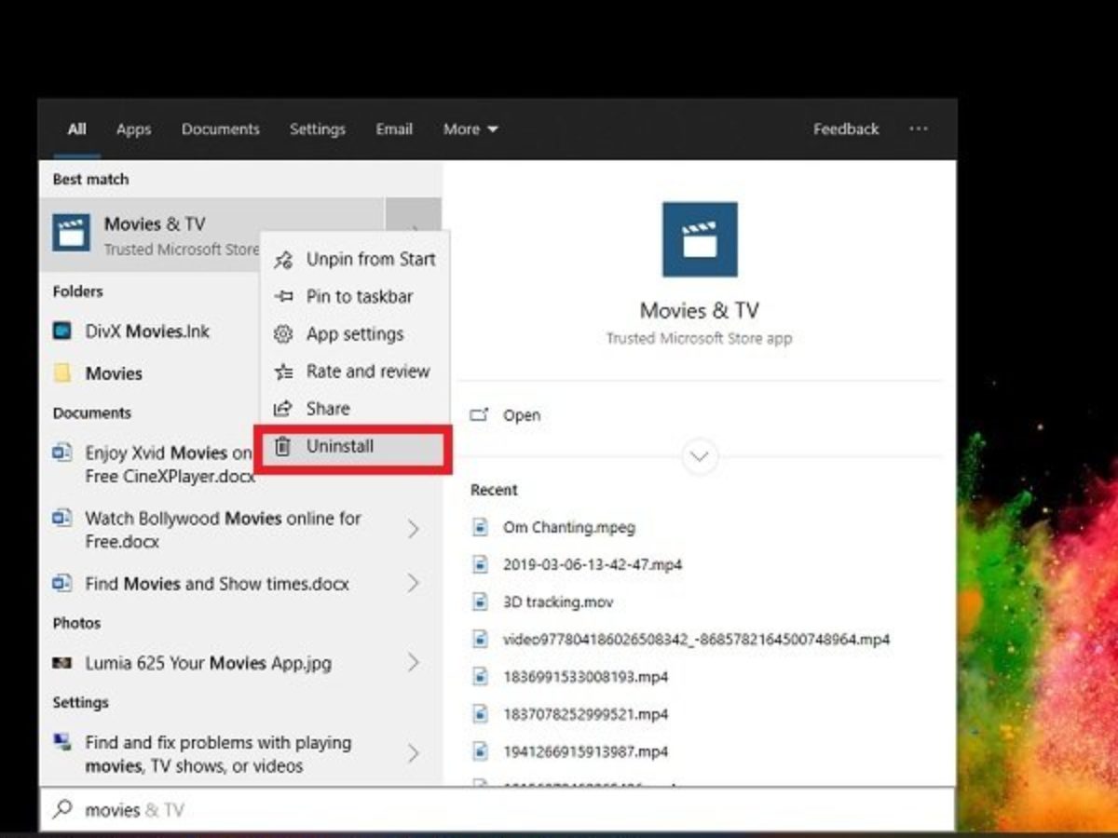Open the DivX Movies.lnk result
1118x838 pixels.
[149, 331]
